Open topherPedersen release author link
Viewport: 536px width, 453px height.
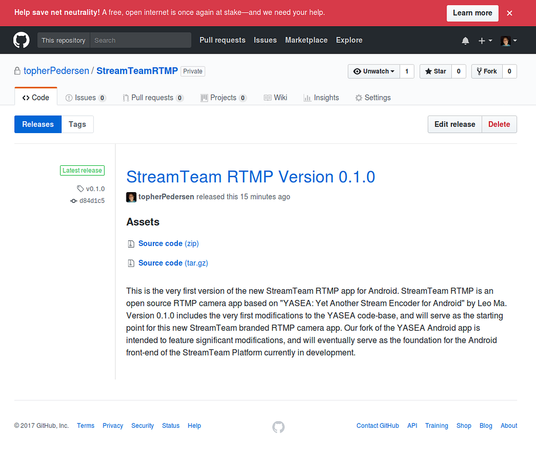(x=166, y=197)
